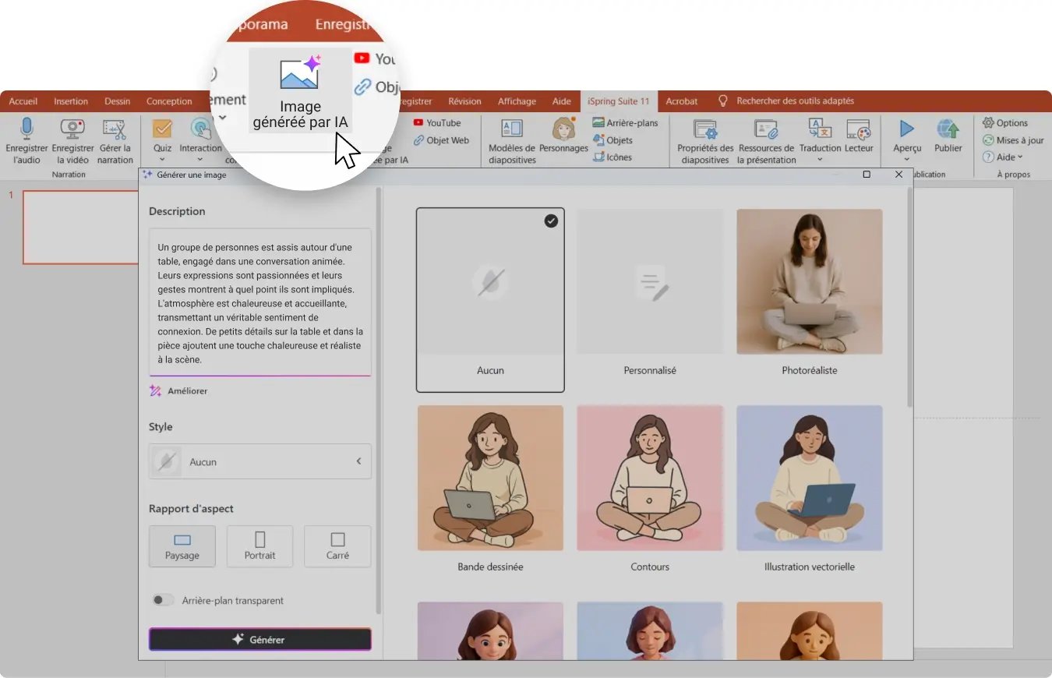
Task: Click the Améliorer link
Action: pyautogui.click(x=188, y=391)
